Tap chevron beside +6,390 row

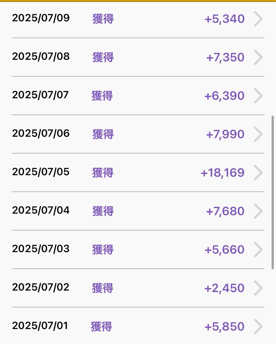[258, 96]
